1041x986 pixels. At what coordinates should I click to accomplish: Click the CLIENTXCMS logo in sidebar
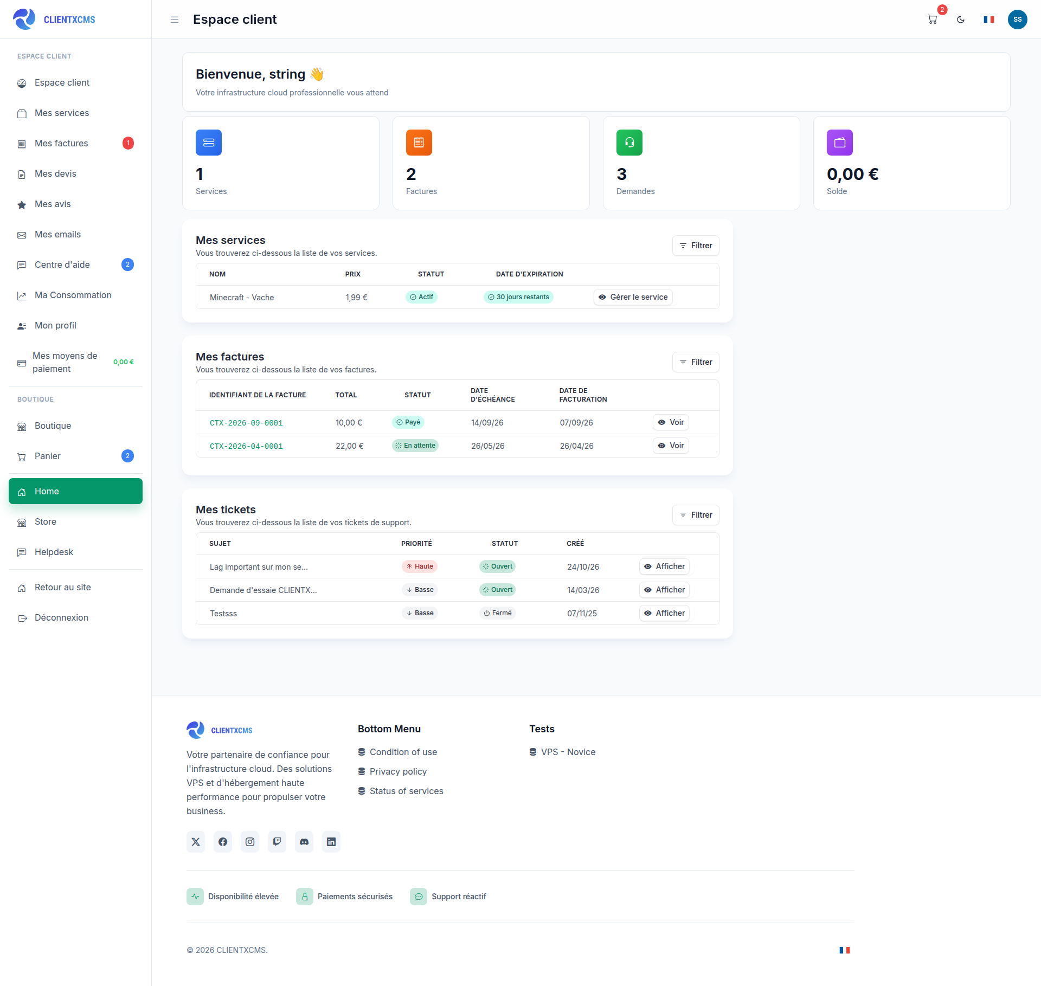(54, 20)
